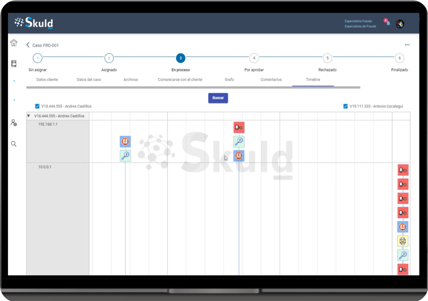This screenshot has height=301, width=428.
Task: Click the Especialista Fraude user link
Action: click(x=358, y=21)
